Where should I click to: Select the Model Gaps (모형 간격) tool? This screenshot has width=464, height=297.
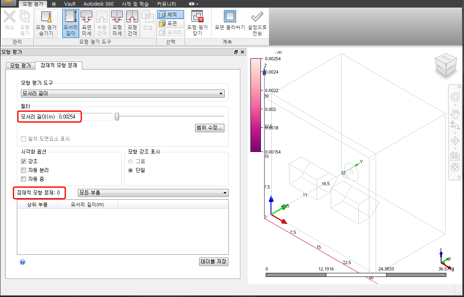132,23
